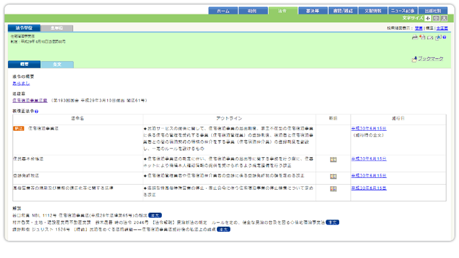Set text size to large (大)

click(x=444, y=18)
